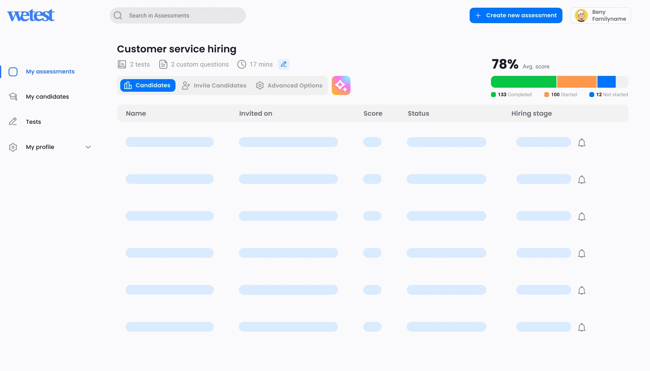This screenshot has height=371, width=650.
Task: Open Beny Familyname profile menu
Action: pos(600,15)
